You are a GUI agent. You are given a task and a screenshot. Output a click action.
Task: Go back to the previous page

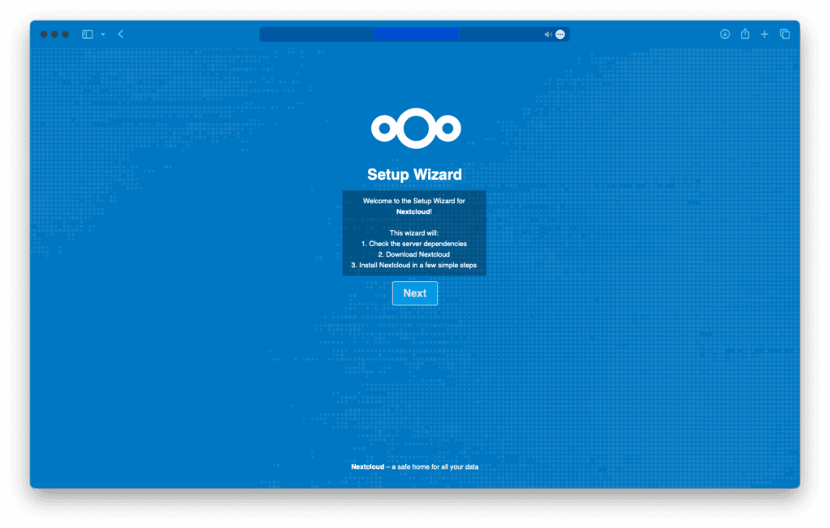point(121,34)
